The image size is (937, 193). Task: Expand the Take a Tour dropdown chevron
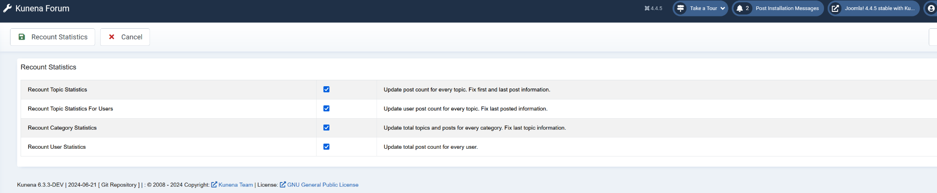[x=722, y=8]
